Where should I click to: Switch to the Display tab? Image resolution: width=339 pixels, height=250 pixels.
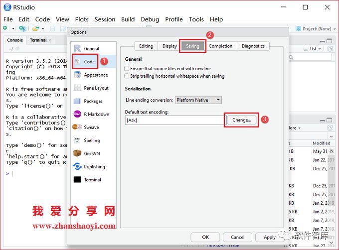click(x=169, y=46)
